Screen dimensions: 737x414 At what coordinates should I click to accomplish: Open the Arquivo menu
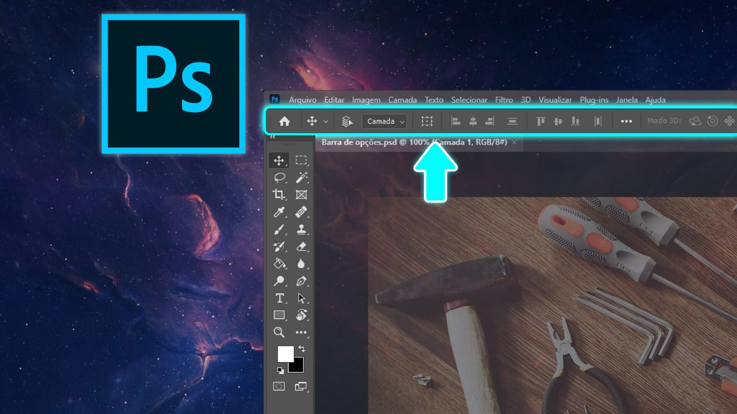[303, 100]
